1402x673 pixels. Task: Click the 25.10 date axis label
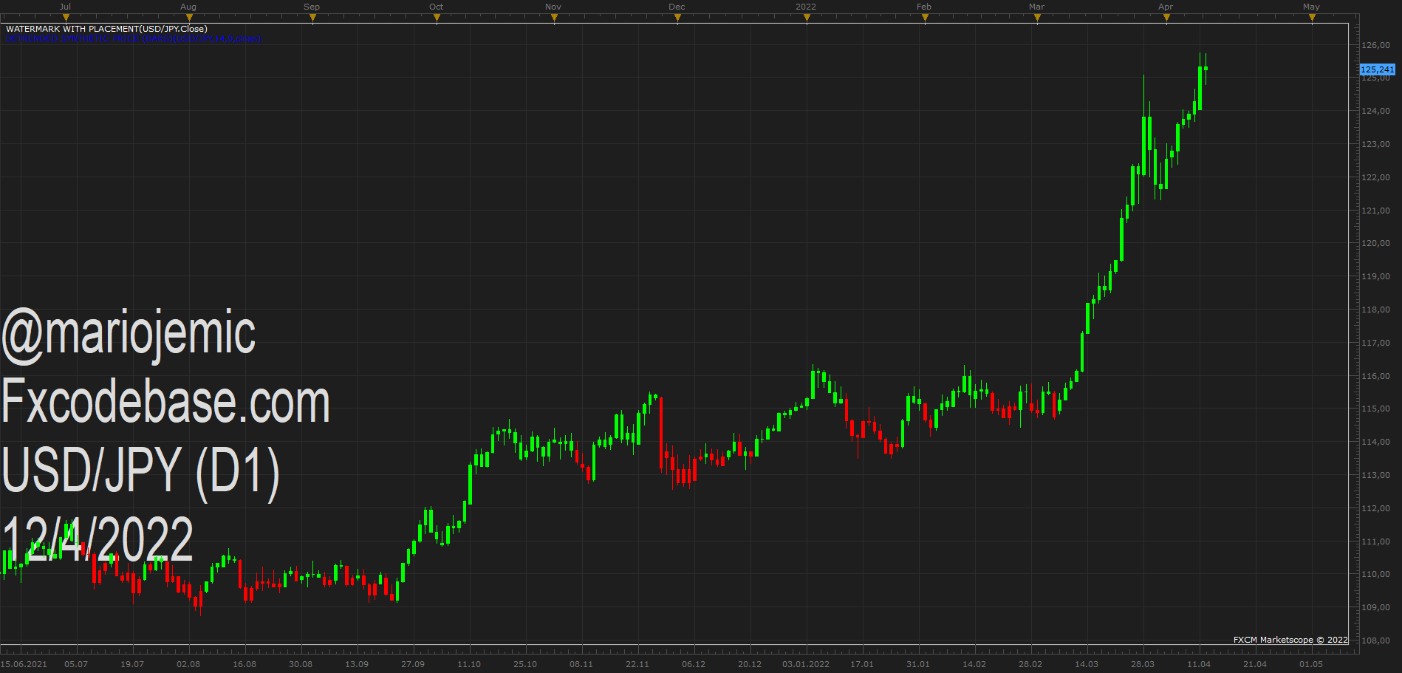[525, 664]
